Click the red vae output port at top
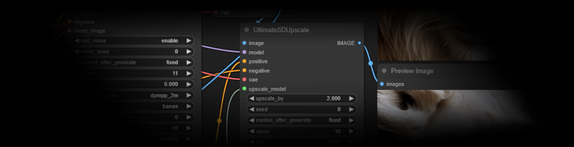The image size is (574, 147). click(216, 12)
